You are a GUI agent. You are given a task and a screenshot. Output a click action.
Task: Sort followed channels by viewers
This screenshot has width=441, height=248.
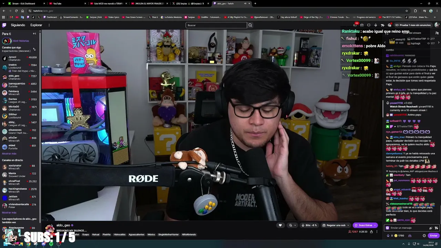pyautogui.click(x=34, y=49)
